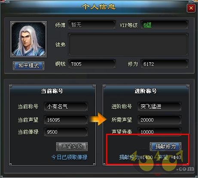Click the 声望俸禄 field showing 10000
Screen dimensions: 198x178
coord(159,131)
